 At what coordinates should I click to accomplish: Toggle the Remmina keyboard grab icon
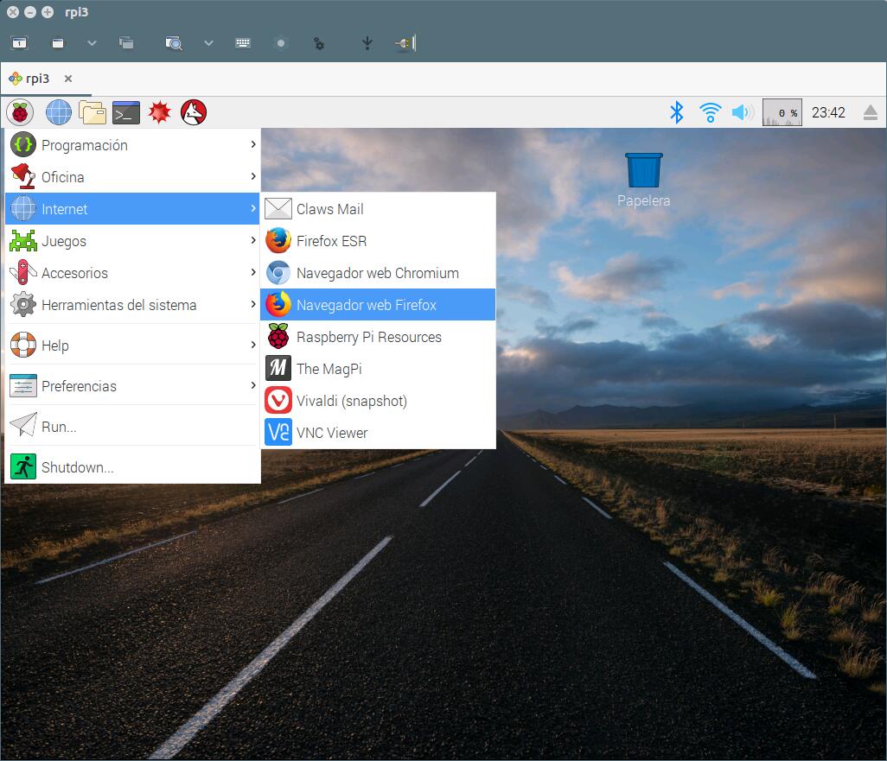click(242, 42)
